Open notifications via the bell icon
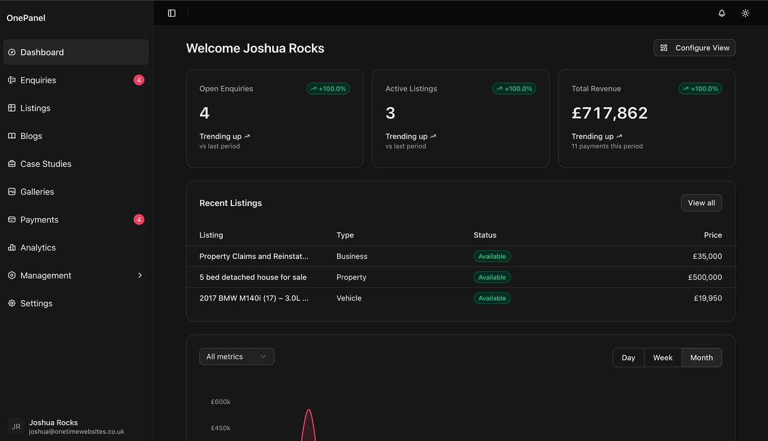 (x=722, y=13)
